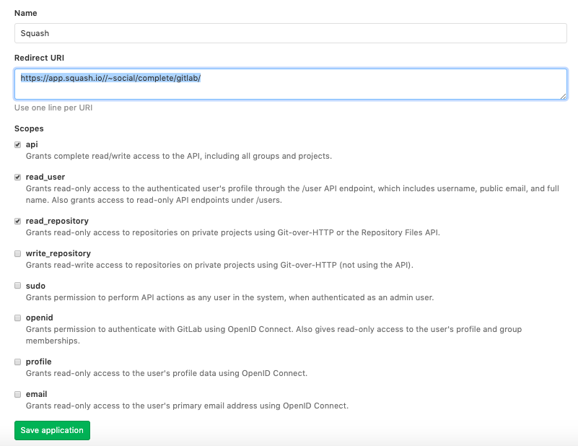
Task: Check the email scope checkbox
Action: click(18, 394)
